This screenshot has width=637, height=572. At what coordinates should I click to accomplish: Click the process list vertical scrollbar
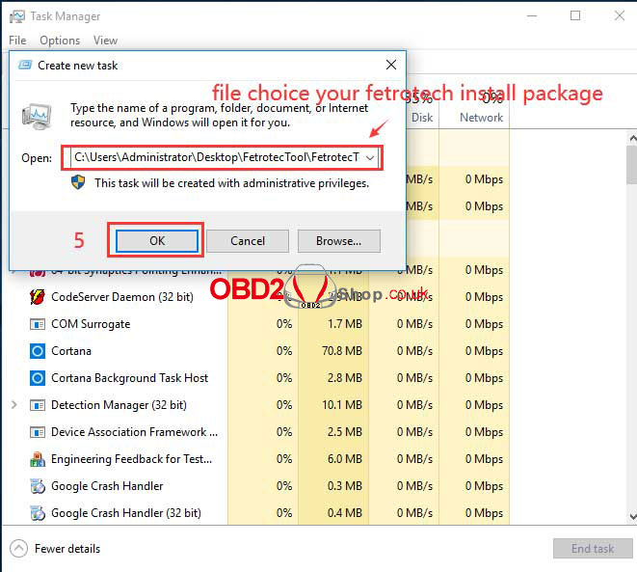pos(630,338)
